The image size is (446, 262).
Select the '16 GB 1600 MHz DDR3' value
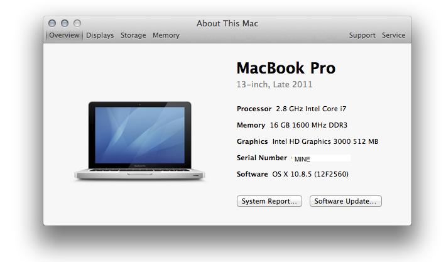[x=308, y=125]
